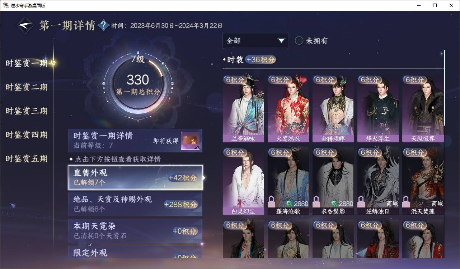
Task: Open the question mark help icon
Action: (x=103, y=25)
